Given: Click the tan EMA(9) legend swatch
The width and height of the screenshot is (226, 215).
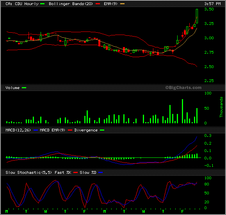Looking at the screenshot, I should tap(122, 4).
